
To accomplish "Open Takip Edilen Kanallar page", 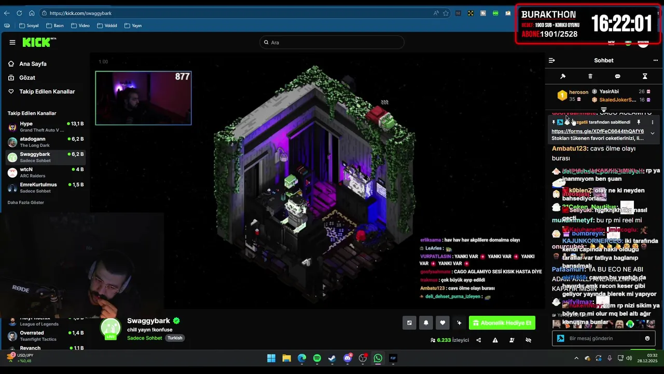I will (41, 92).
